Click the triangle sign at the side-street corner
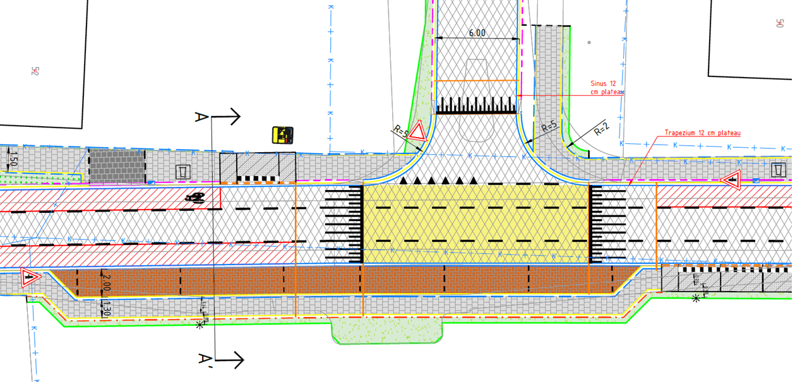The height and width of the screenshot is (382, 795). (417, 133)
